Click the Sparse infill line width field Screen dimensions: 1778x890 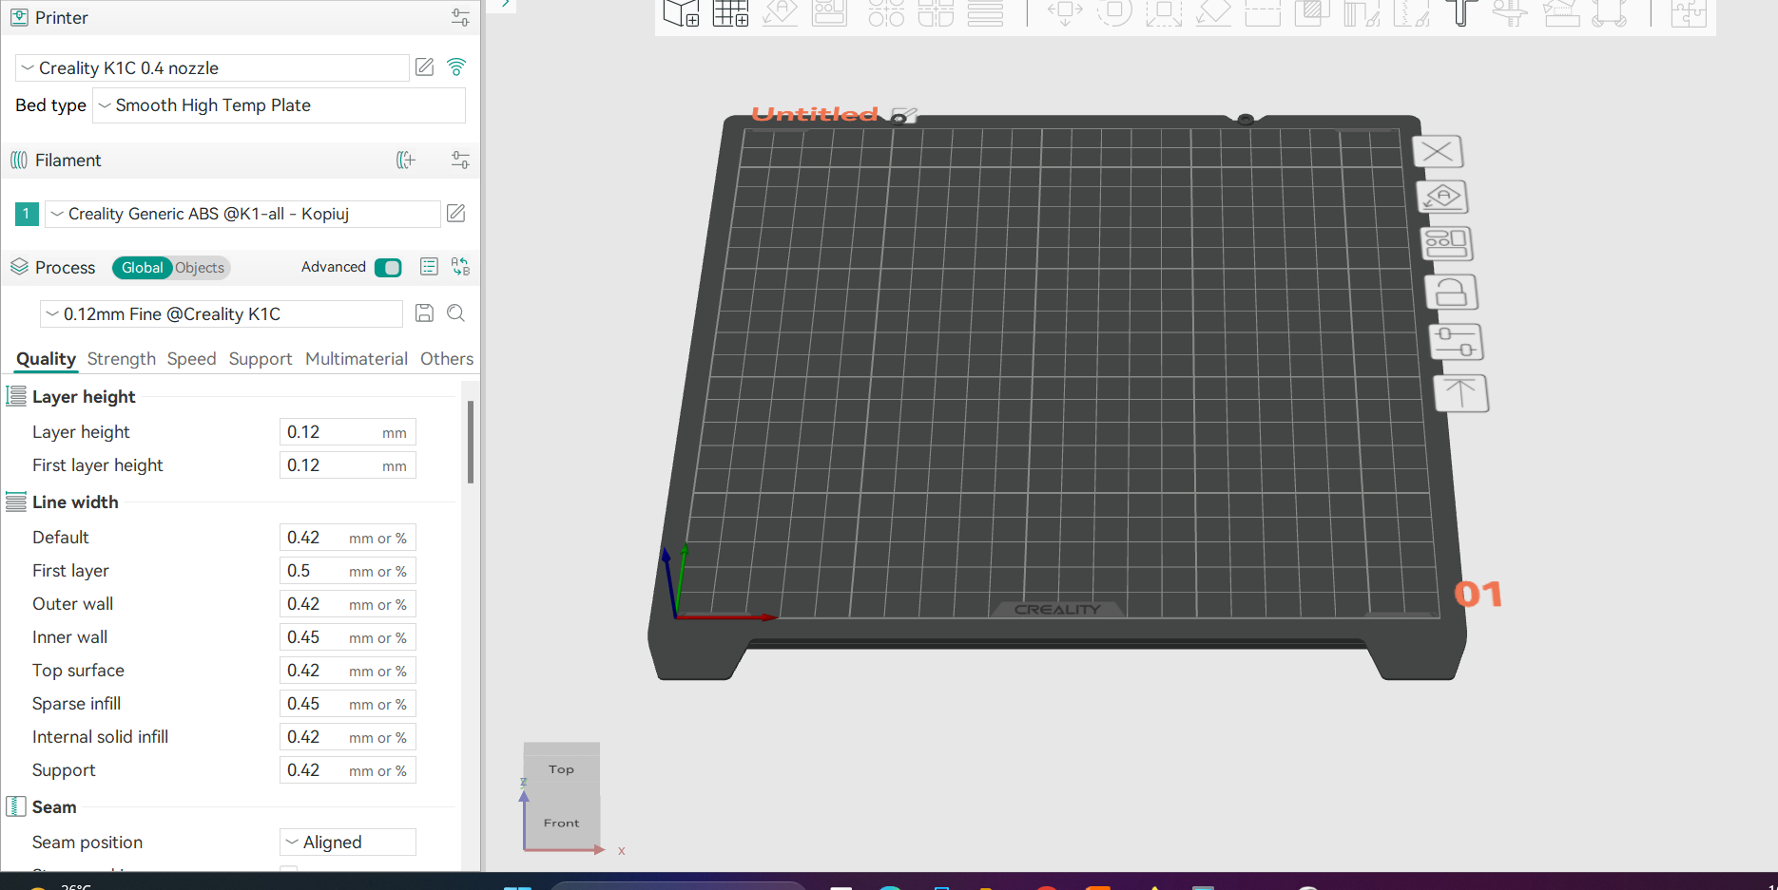347,704
